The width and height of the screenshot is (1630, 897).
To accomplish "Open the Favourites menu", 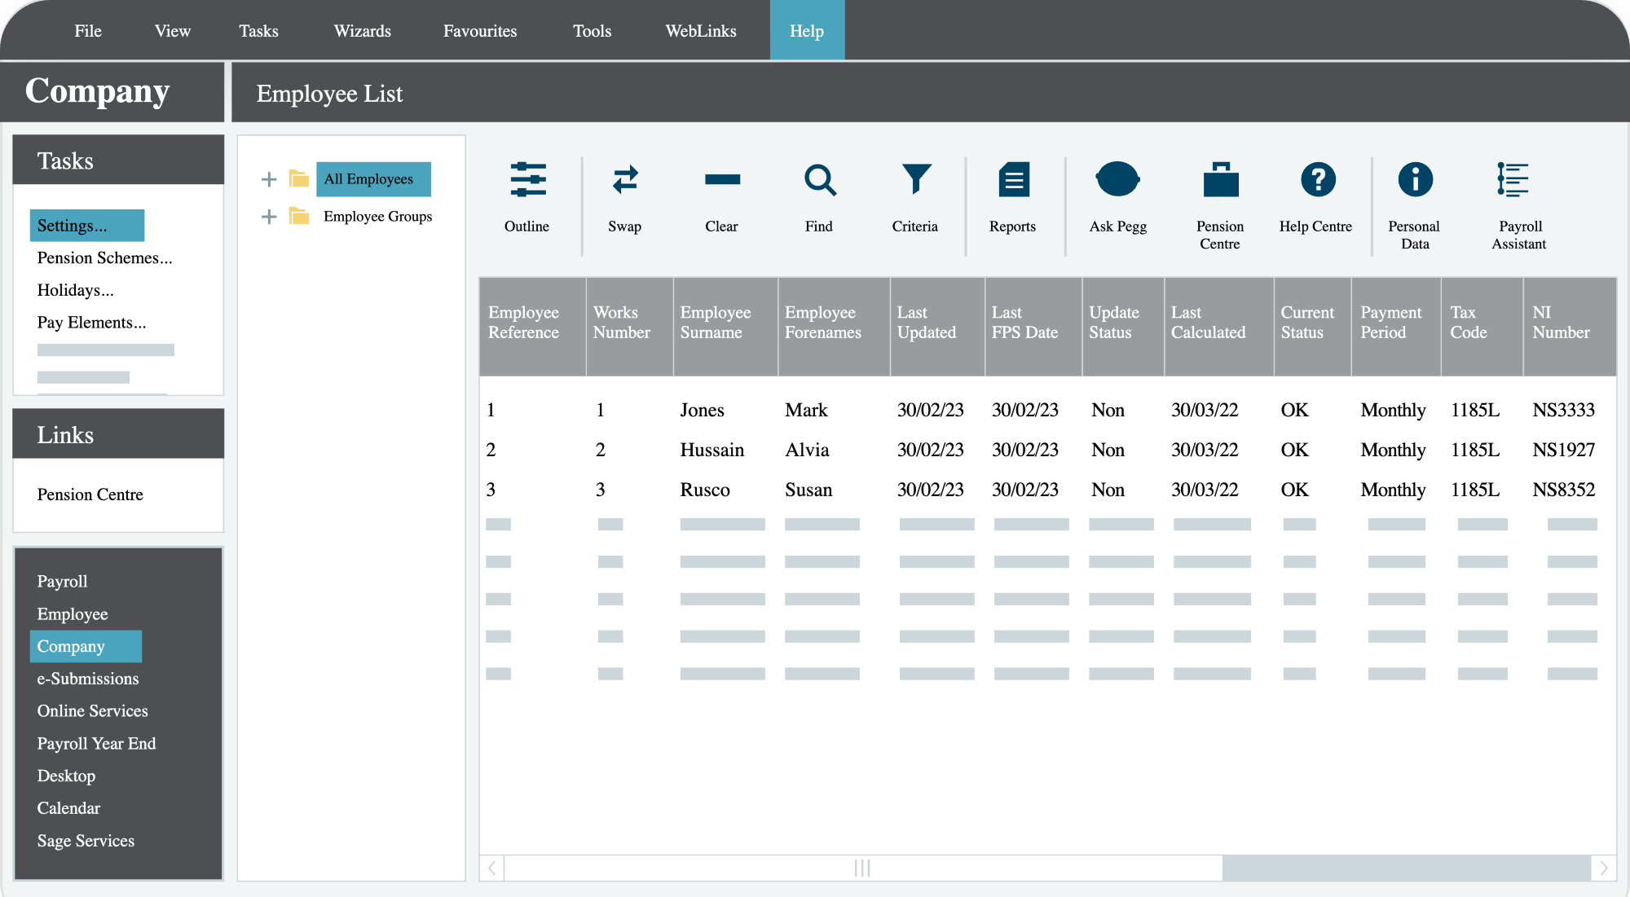I will (x=480, y=31).
